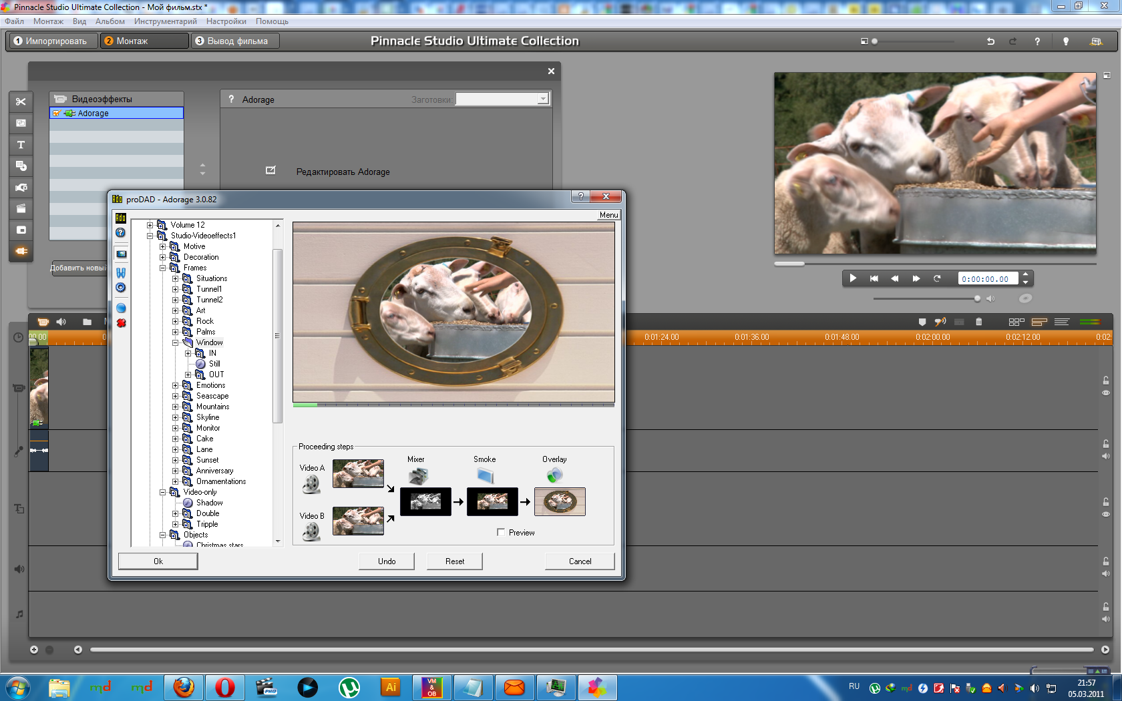Screen dimensions: 1122x701
Task: Open the Инструментарий menu
Action: (165, 21)
